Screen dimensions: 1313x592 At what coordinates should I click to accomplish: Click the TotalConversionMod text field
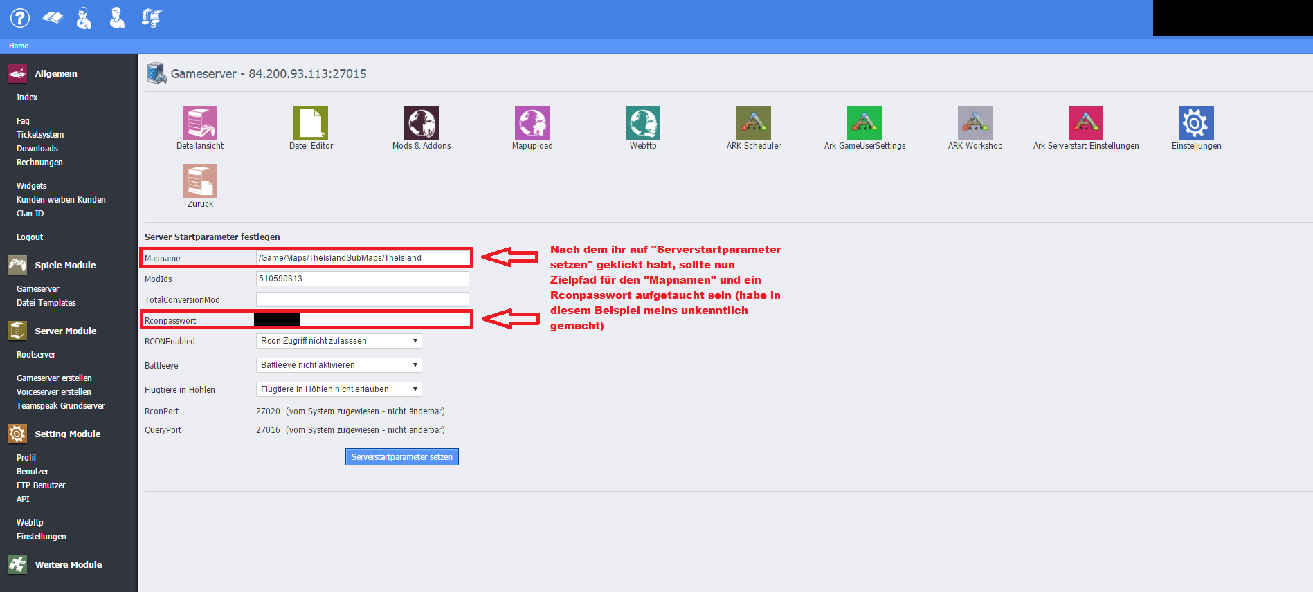[362, 299]
